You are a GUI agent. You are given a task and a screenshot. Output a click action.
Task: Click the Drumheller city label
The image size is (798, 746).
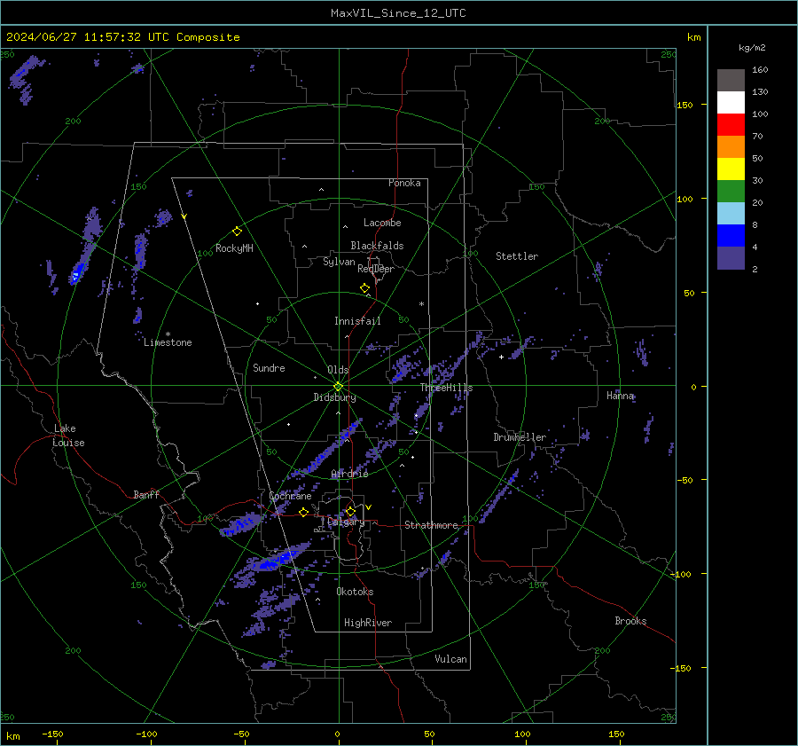[x=520, y=437]
